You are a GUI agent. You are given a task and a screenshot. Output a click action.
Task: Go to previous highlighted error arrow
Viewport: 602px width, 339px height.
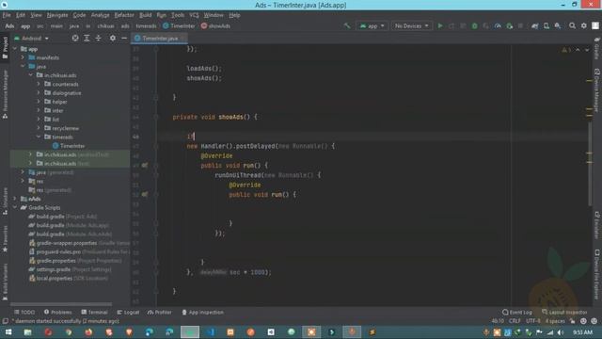[578, 50]
